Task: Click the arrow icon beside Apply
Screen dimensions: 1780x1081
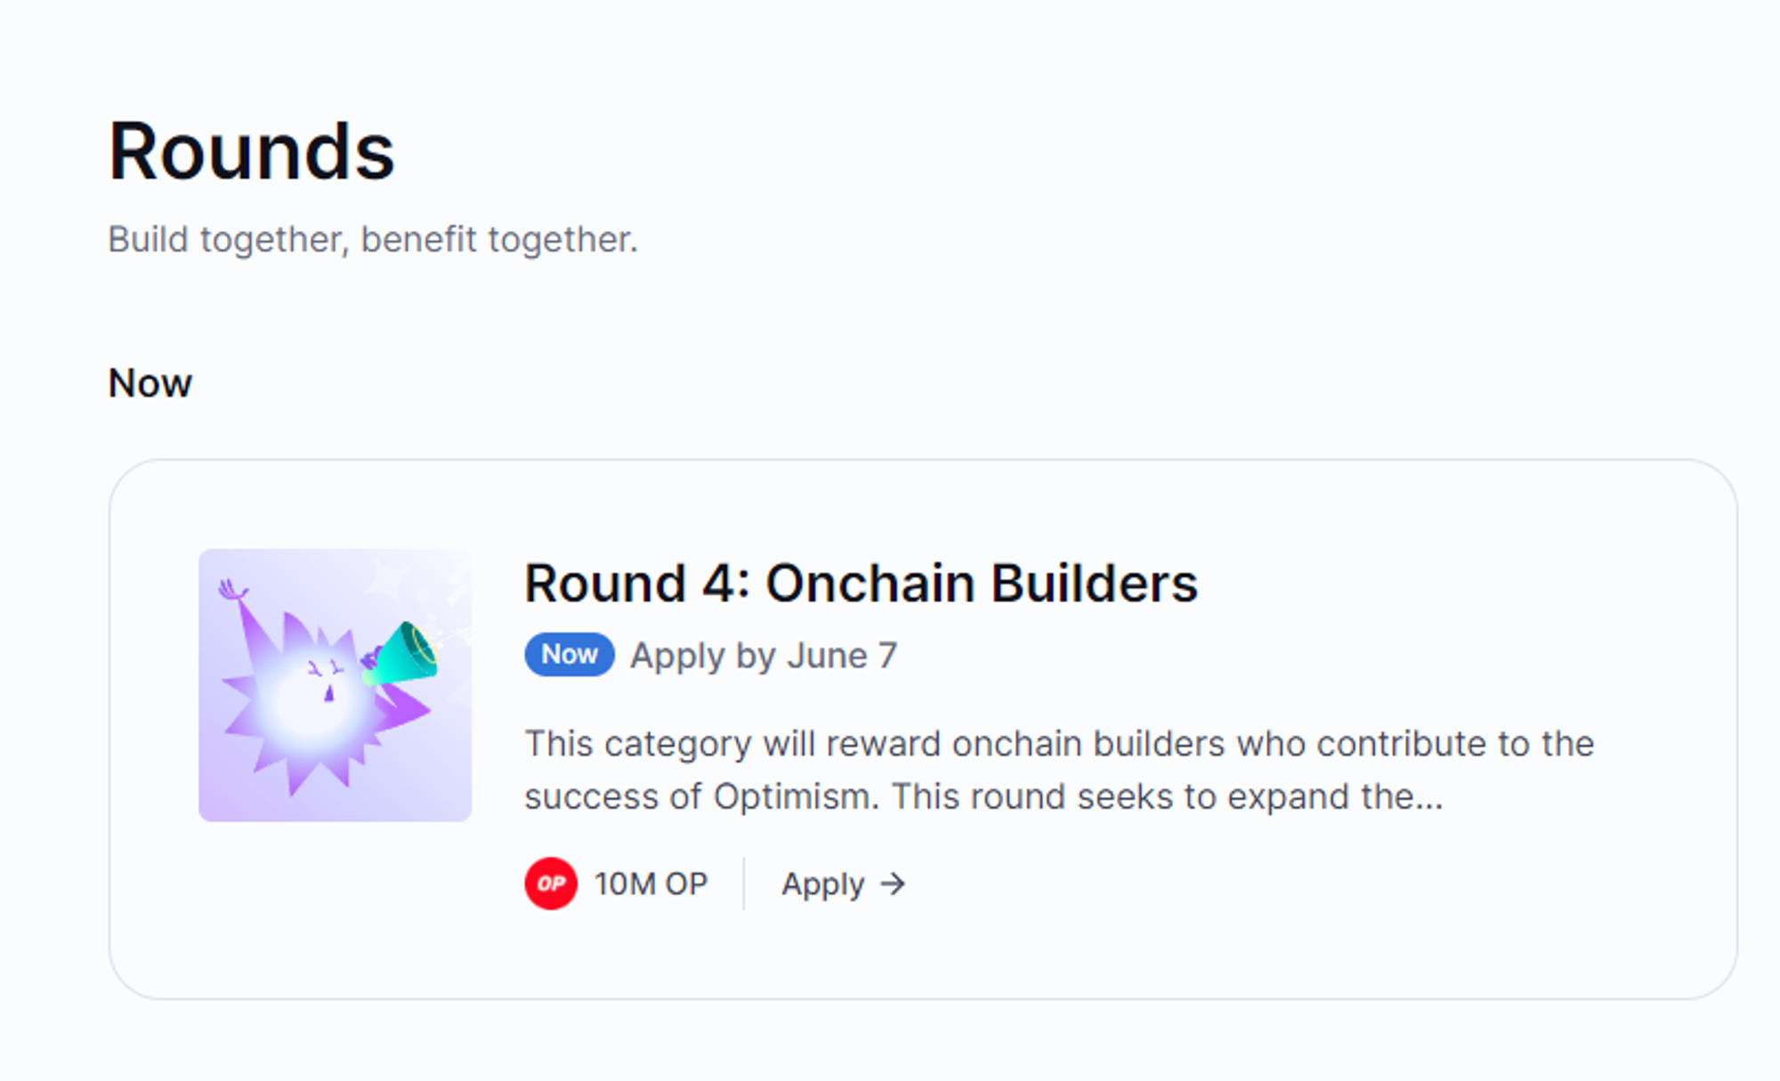Action: click(x=893, y=883)
